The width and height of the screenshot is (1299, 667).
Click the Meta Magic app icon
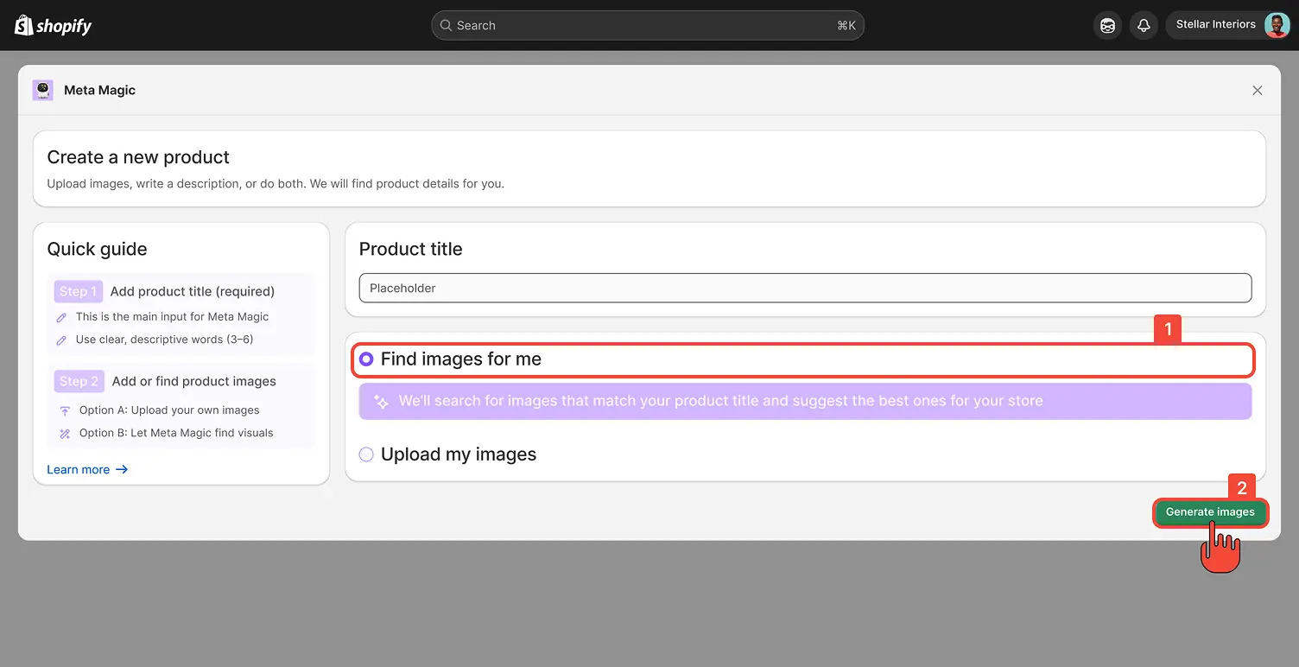coord(42,90)
